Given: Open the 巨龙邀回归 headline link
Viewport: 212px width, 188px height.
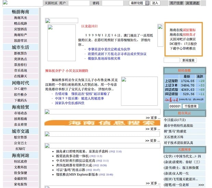Looking at the screenshot, I should click(90, 26).
